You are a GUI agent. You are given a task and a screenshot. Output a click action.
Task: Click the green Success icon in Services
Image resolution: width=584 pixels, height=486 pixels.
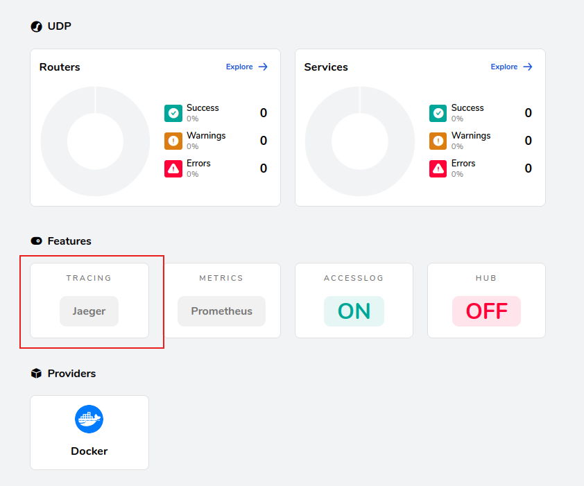pos(438,113)
